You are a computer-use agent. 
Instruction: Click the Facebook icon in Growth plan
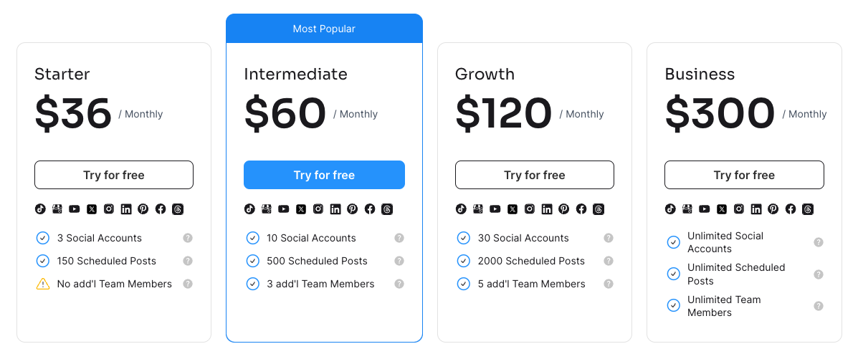[x=581, y=209]
